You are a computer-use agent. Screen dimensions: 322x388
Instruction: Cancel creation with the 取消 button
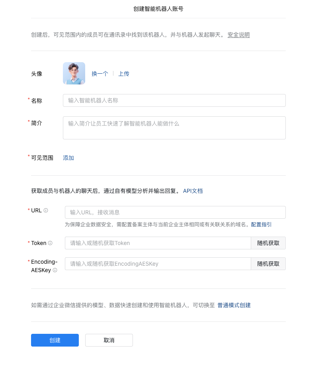(109, 340)
